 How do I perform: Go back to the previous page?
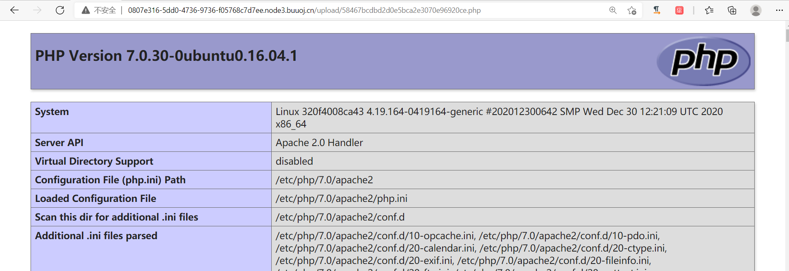[x=14, y=10]
